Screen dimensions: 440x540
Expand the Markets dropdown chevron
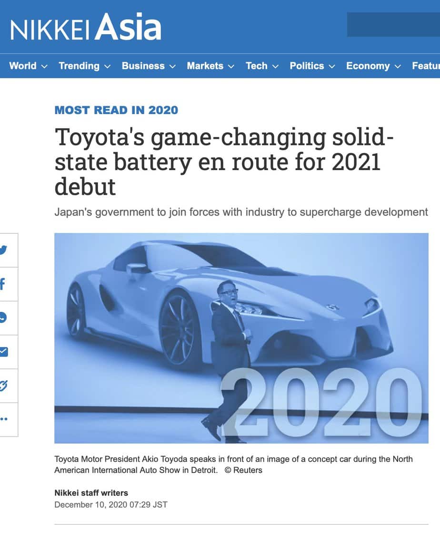pyautogui.click(x=231, y=67)
